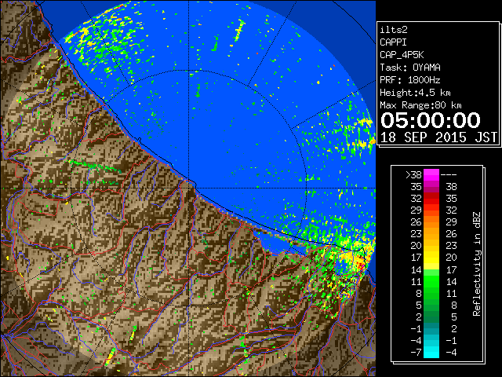Click the 'Task: OYAMA' line

tap(410, 68)
